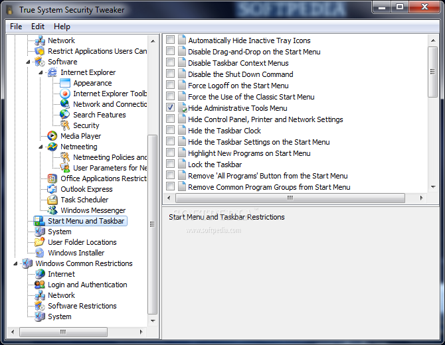Click 'Force the Use of the Classic Start Menu' text
Screen dimensions: 445x345
click(x=251, y=97)
